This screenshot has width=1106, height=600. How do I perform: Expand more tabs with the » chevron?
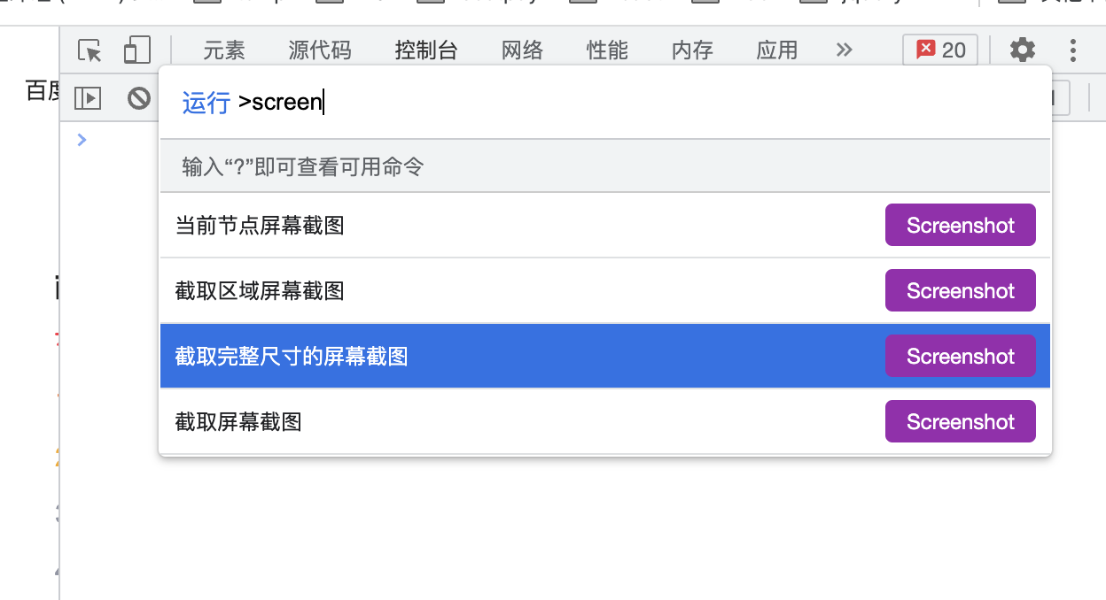pyautogui.click(x=844, y=50)
